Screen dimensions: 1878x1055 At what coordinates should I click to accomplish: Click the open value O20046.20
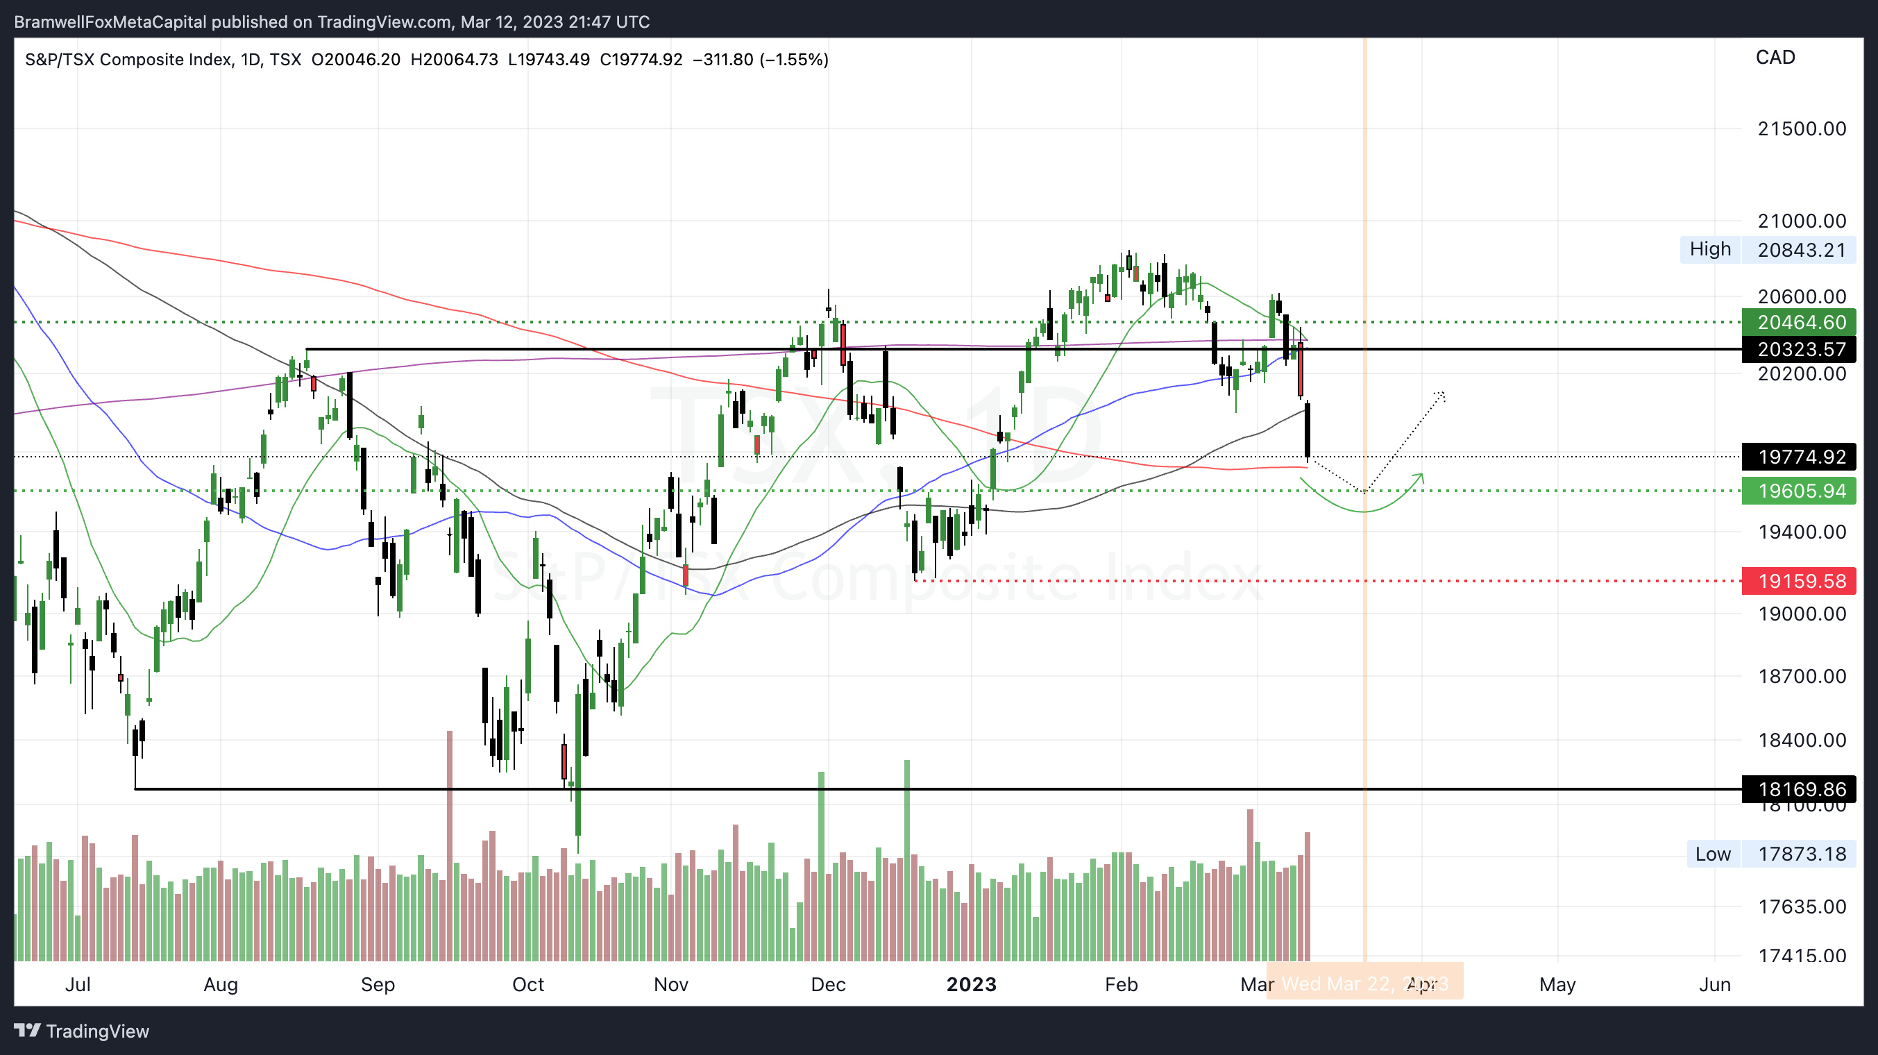356,59
